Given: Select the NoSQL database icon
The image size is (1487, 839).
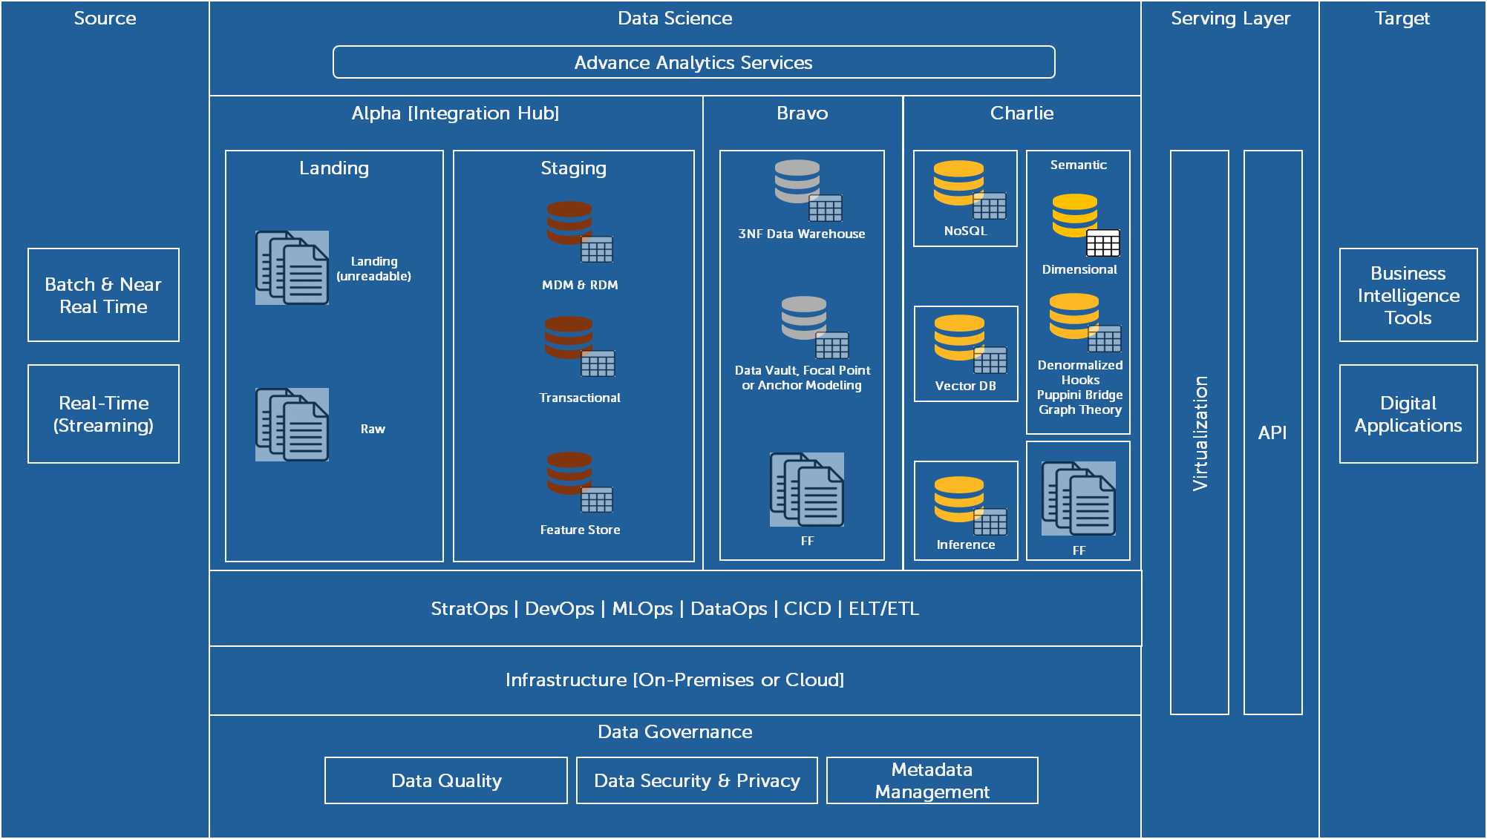Looking at the screenshot, I should (x=970, y=190).
